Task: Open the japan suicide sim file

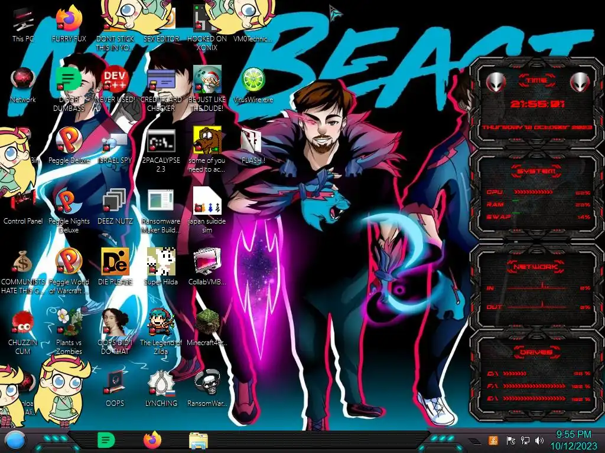Action: point(207,211)
